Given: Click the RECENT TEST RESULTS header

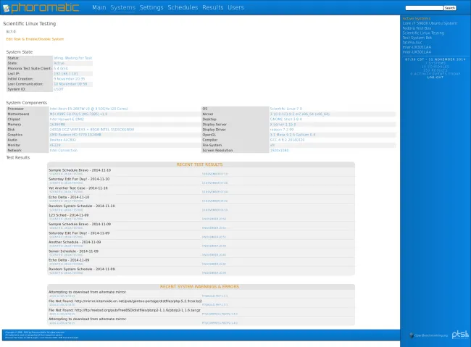Looking at the screenshot, I should click(x=199, y=164).
